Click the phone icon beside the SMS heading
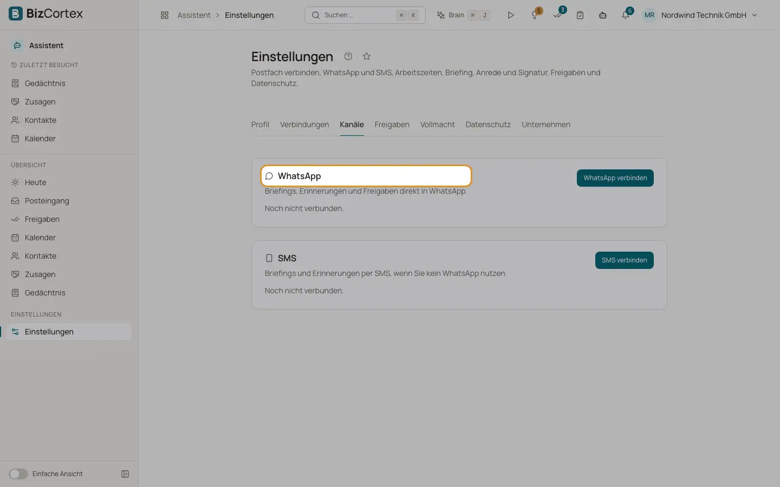Viewport: 780px width, 487px height. (x=269, y=258)
